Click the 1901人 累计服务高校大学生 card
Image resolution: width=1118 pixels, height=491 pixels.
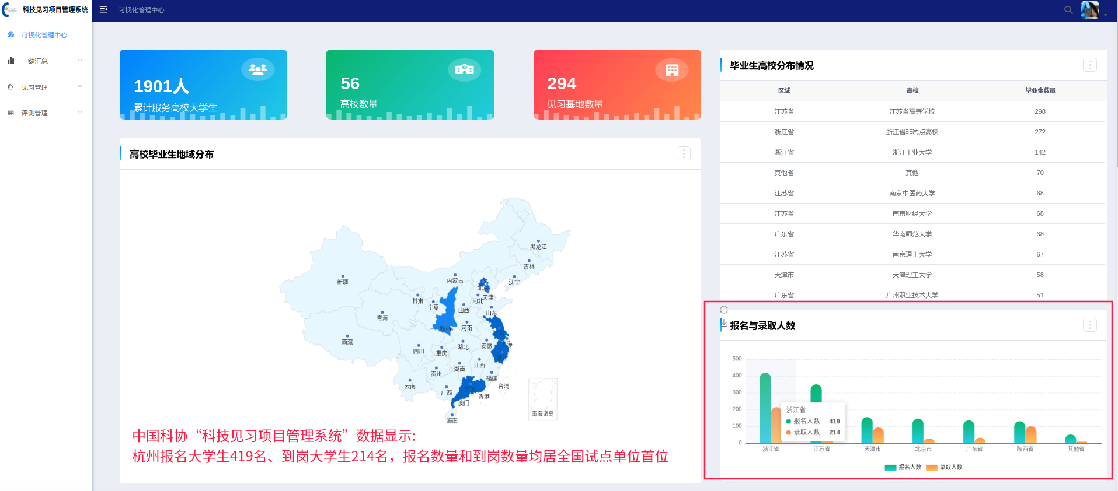pos(203,85)
